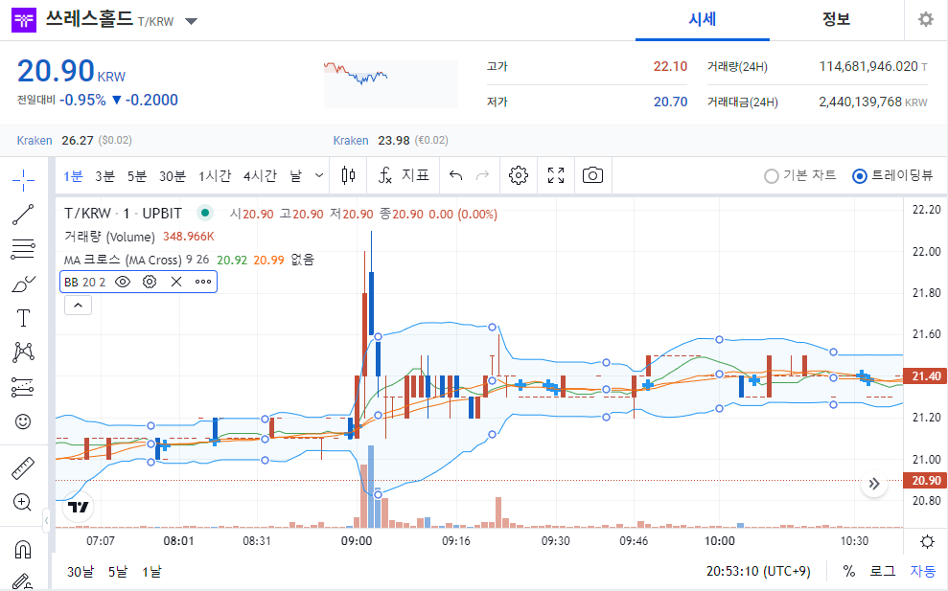
Task: Undo the last chart action
Action: click(x=456, y=176)
